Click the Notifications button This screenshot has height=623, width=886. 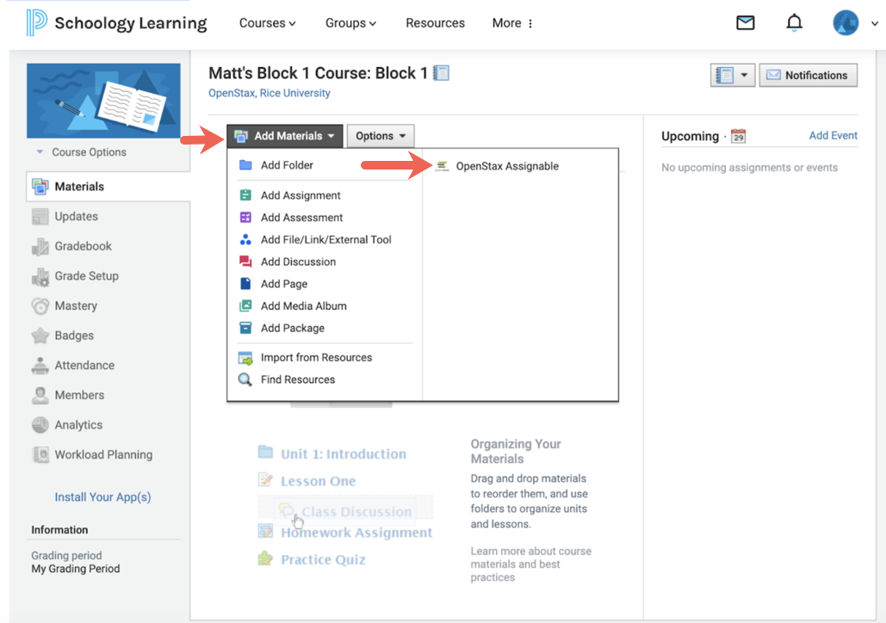pos(808,75)
